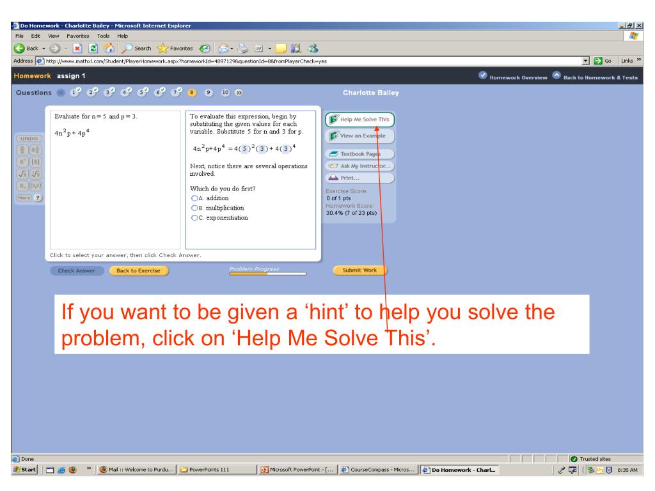Click the Check Answer button
This screenshot has height=491, width=655.
(77, 270)
